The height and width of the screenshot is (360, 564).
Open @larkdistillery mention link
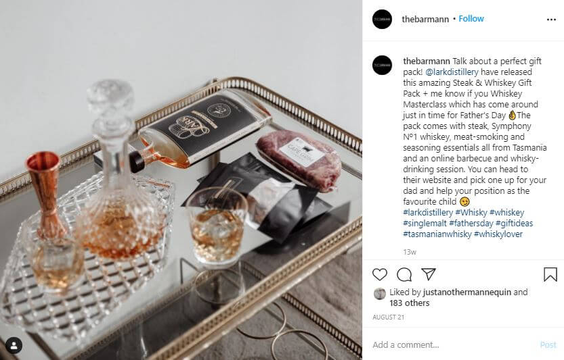452,72
